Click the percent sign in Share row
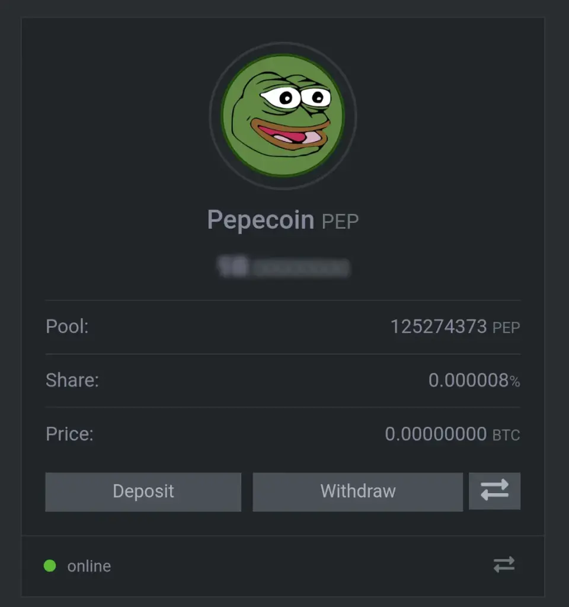This screenshot has height=607, width=569. pos(515,382)
